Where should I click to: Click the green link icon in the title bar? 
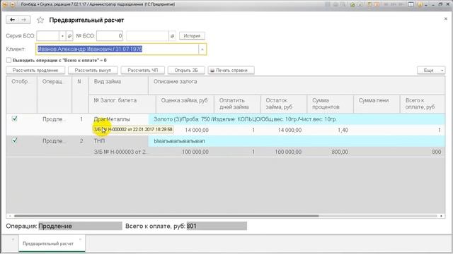[352, 4]
